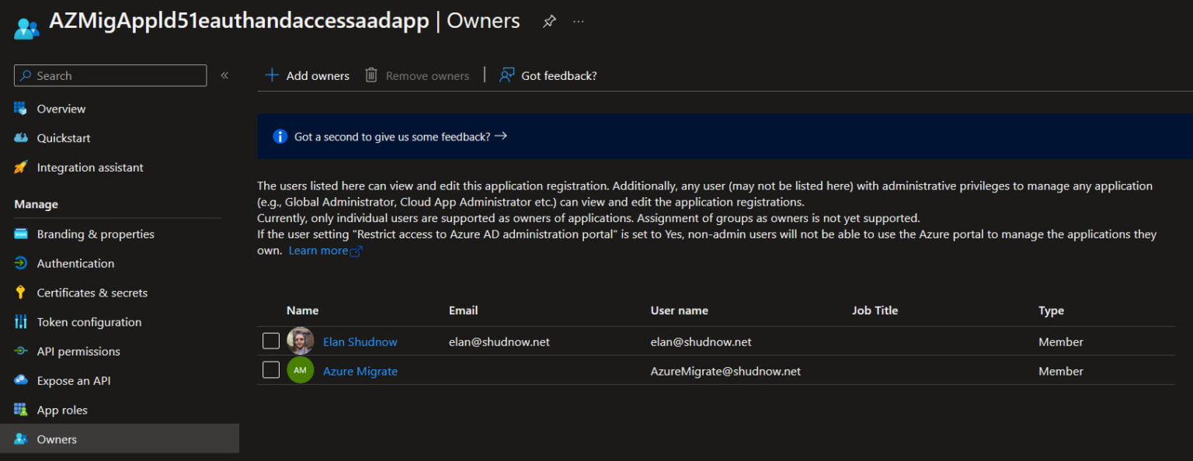
Task: Click the feedback person icon
Action: (507, 75)
